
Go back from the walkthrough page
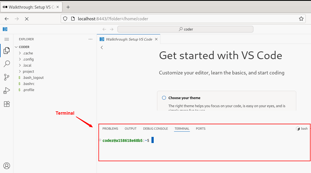click(x=102, y=47)
